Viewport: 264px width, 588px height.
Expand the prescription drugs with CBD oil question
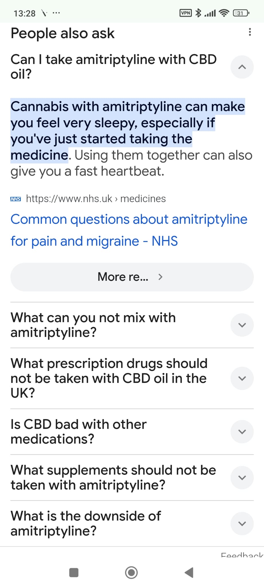[x=242, y=378]
